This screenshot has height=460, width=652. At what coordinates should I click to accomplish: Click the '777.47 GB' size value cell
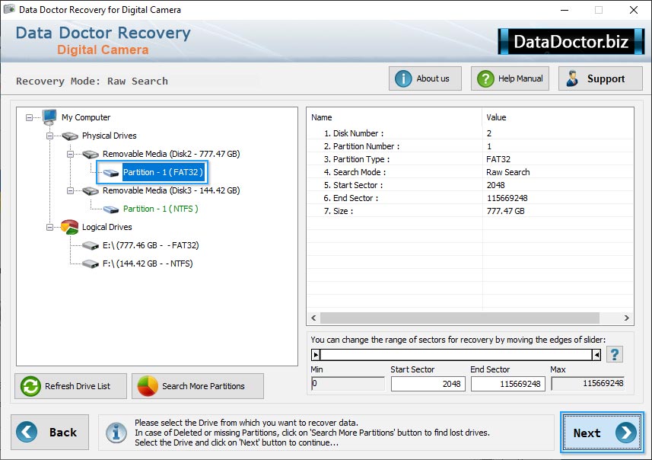click(x=506, y=211)
